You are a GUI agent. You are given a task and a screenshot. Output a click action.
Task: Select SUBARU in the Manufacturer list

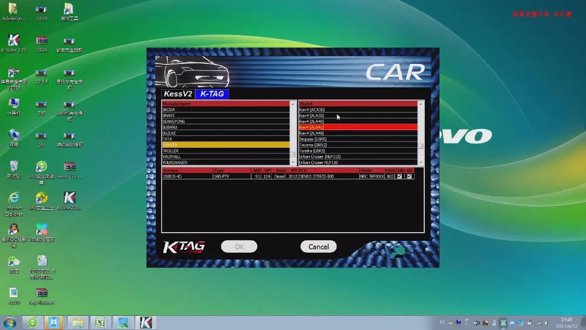(x=226, y=127)
